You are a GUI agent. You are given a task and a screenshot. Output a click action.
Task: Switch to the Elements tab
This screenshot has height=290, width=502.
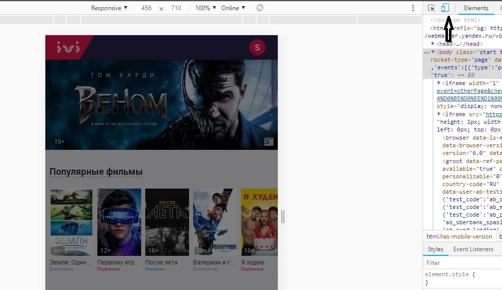tap(476, 8)
